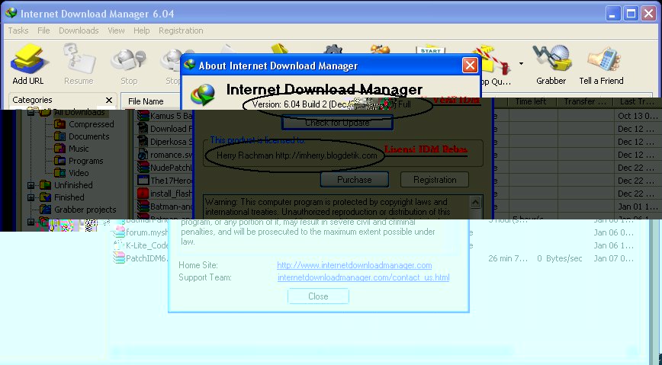662x365 pixels.
Task: Click the Close button in About dialog
Action: pyautogui.click(x=318, y=296)
